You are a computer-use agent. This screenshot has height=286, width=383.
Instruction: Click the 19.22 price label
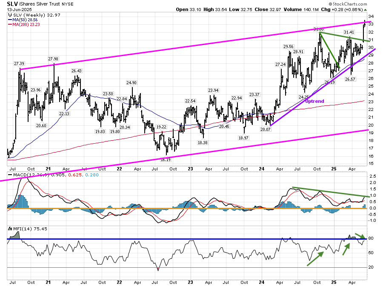(x=161, y=127)
